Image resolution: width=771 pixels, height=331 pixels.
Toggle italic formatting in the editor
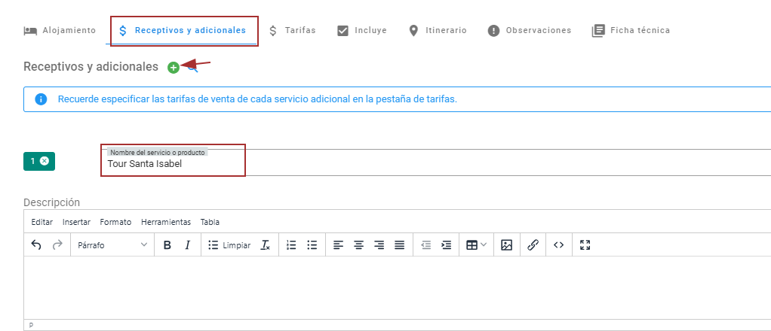tap(187, 245)
